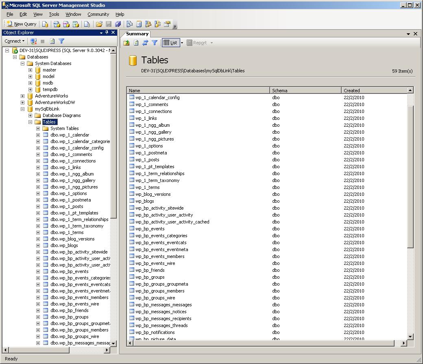This screenshot has width=423, height=364.
Task: Open the Community menu
Action: click(x=98, y=14)
